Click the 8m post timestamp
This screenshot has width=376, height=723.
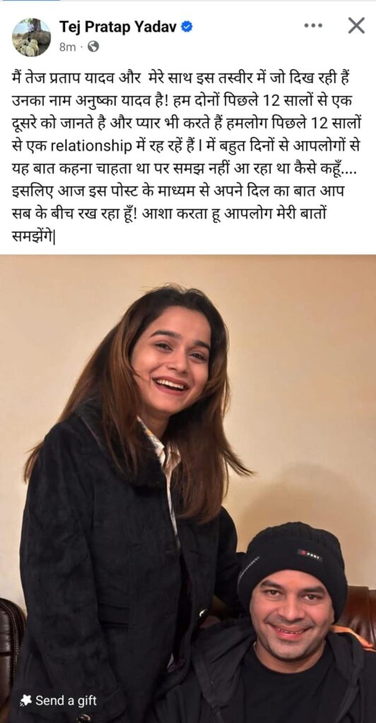(67, 47)
